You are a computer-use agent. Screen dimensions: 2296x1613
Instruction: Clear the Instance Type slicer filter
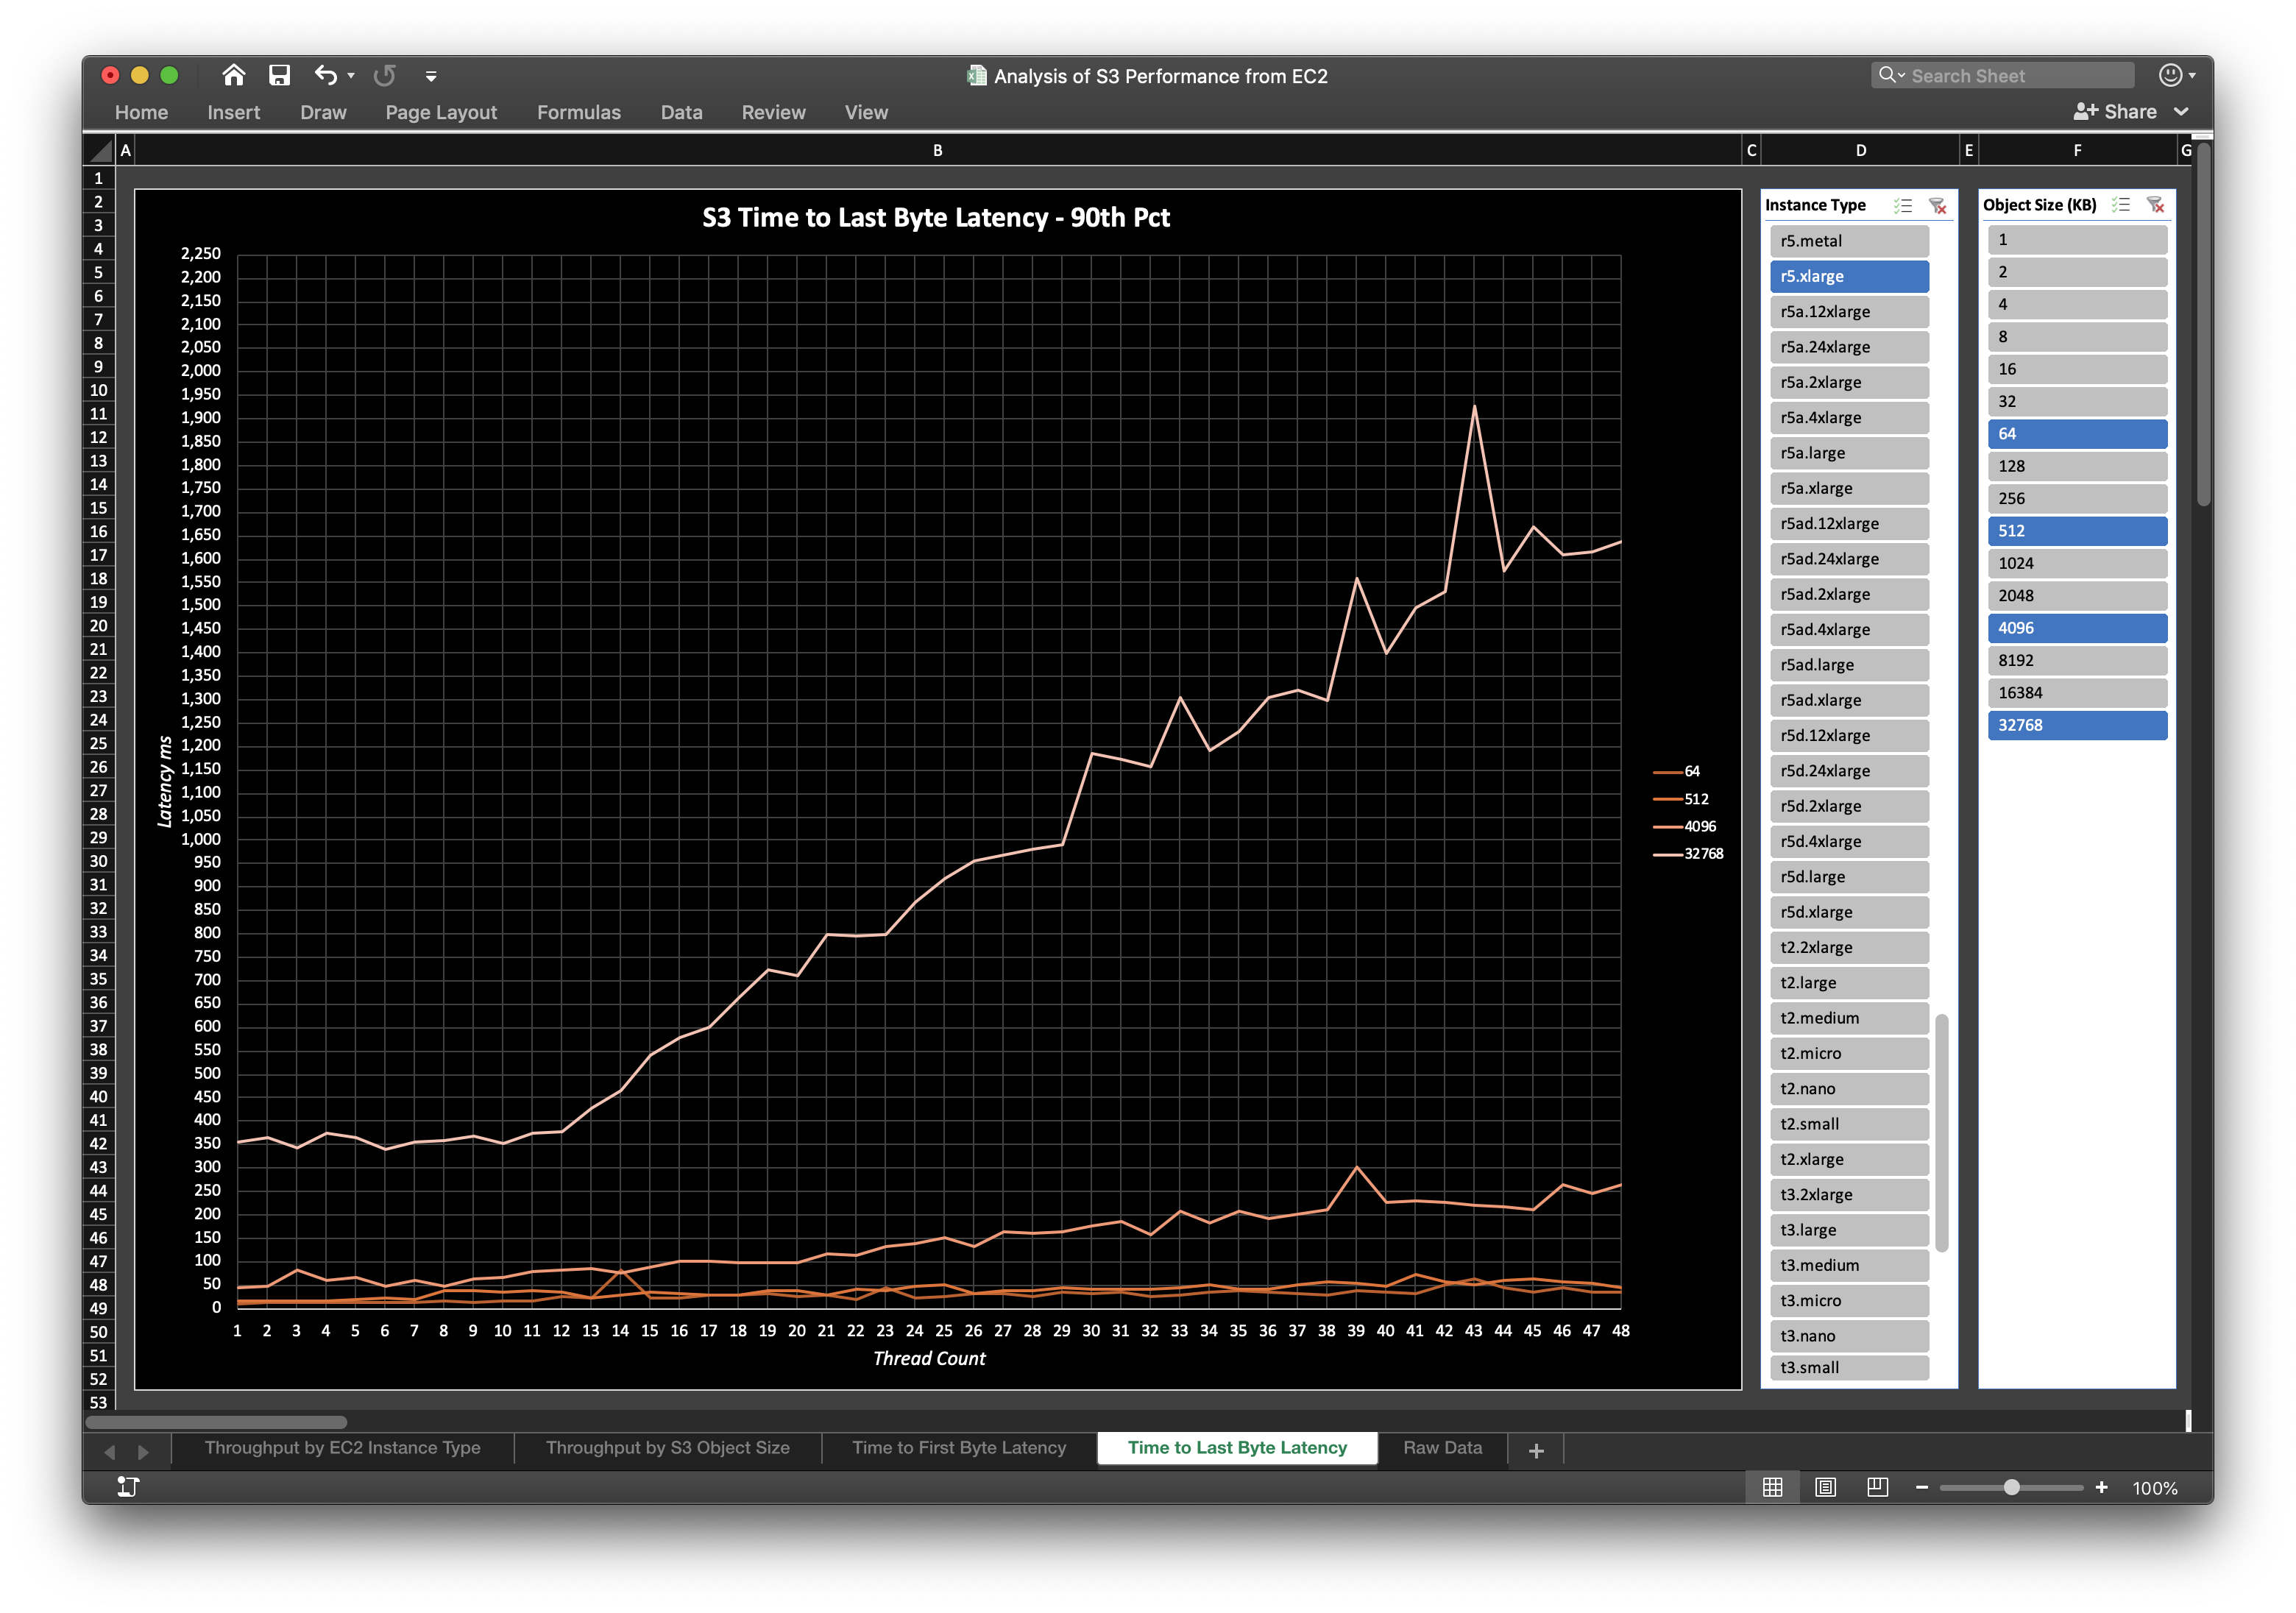pyautogui.click(x=1937, y=205)
